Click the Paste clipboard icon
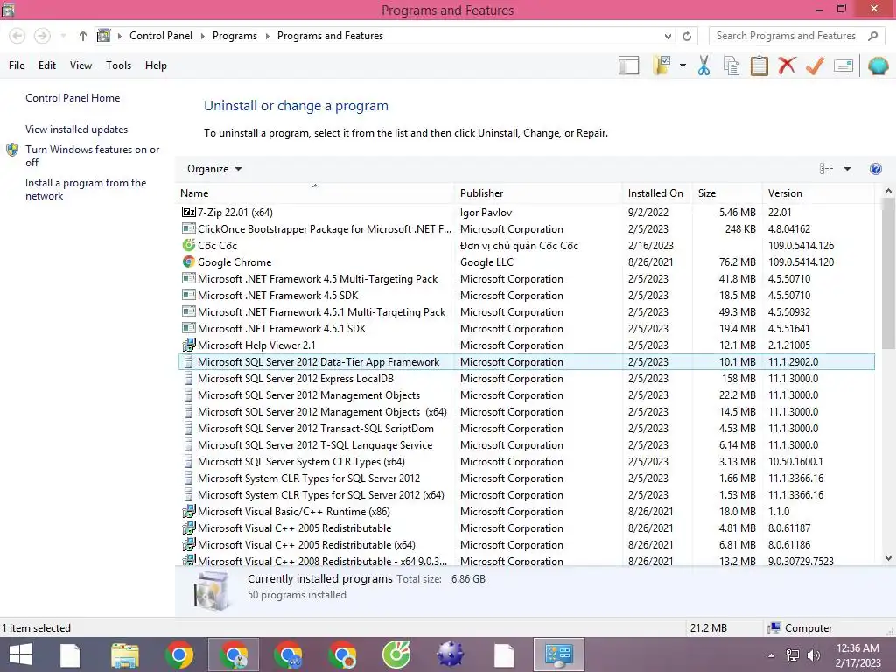Screen dimensions: 896x672 759,66
